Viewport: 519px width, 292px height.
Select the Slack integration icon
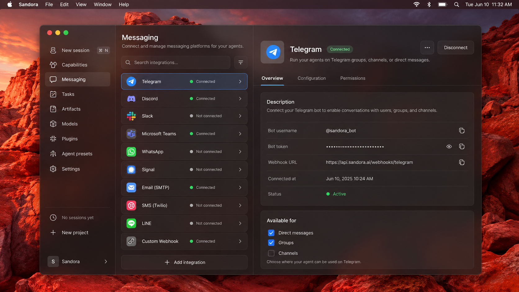point(131,116)
